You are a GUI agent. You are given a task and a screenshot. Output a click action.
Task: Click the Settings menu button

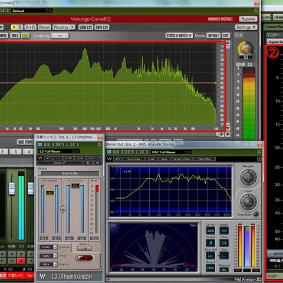pos(246,27)
